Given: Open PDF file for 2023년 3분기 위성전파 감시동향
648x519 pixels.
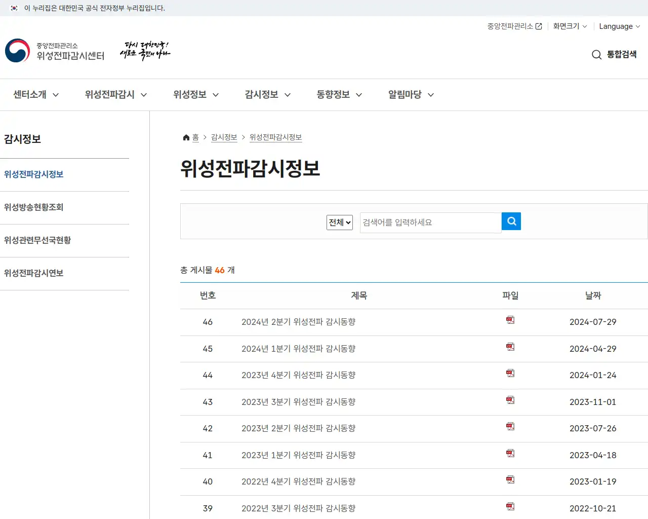Looking at the screenshot, I should coord(510,400).
